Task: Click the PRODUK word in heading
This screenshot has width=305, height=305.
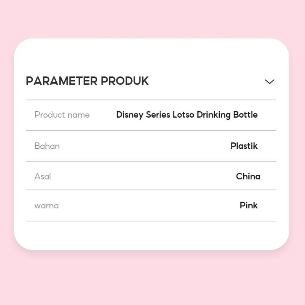Action: 125,81
